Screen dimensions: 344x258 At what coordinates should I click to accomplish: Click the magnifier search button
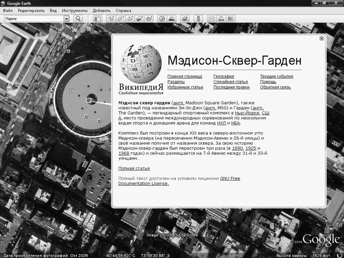(x=78, y=18)
